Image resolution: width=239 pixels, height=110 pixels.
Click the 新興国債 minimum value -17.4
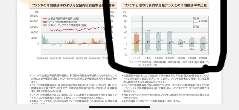click(203, 50)
